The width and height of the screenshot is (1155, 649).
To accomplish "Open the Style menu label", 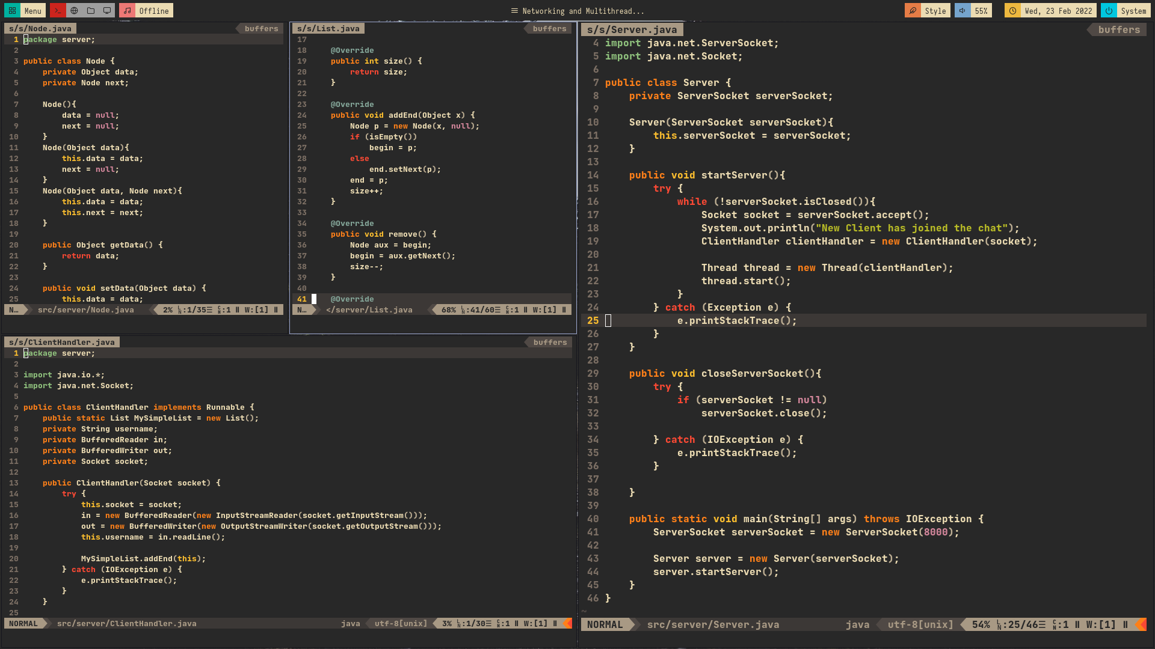I will [935, 11].
